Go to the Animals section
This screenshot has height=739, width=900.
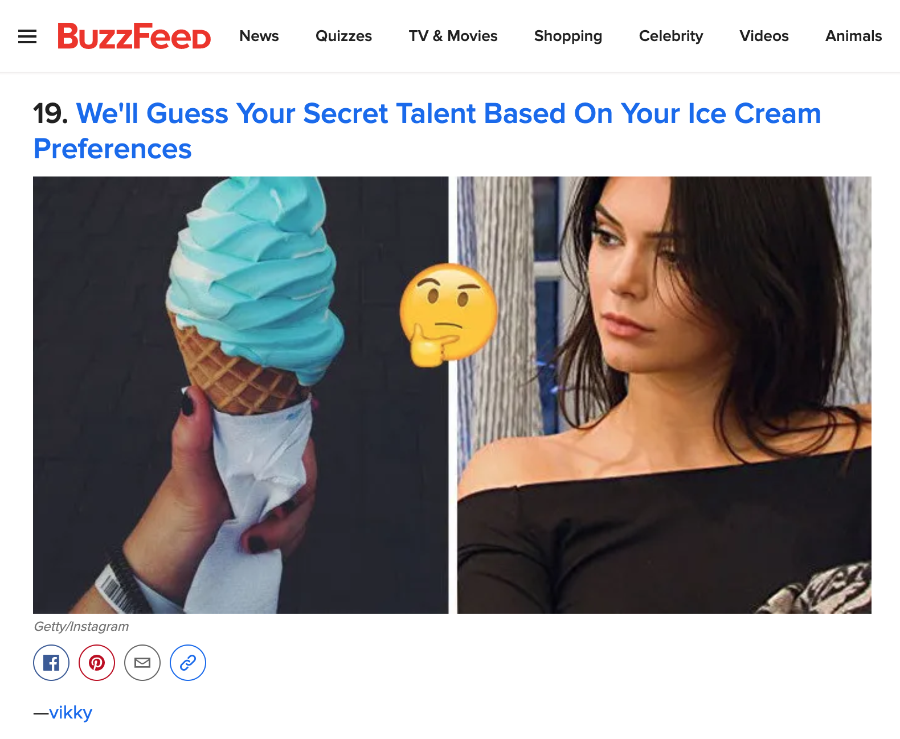[x=853, y=36]
